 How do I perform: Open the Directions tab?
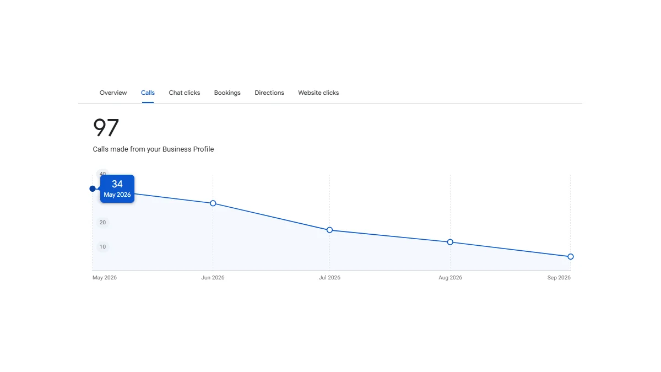click(x=269, y=93)
